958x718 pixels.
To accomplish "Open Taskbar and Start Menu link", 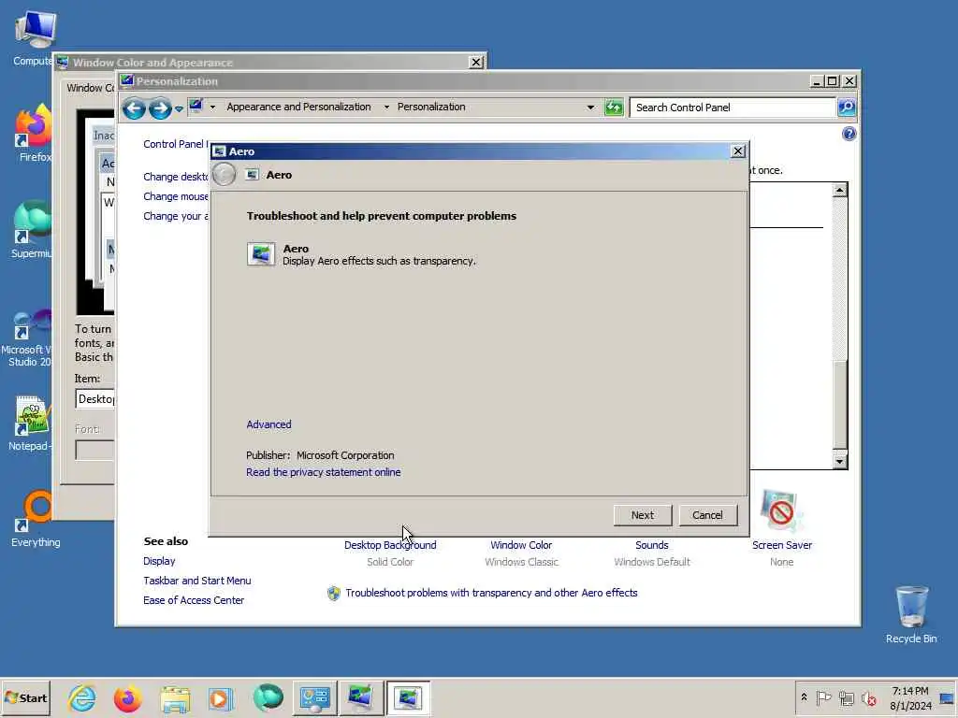I will tap(196, 580).
